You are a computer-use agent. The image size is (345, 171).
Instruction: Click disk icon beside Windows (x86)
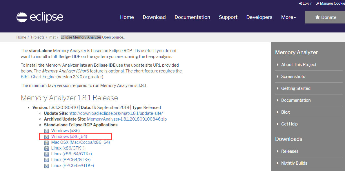click(46, 131)
